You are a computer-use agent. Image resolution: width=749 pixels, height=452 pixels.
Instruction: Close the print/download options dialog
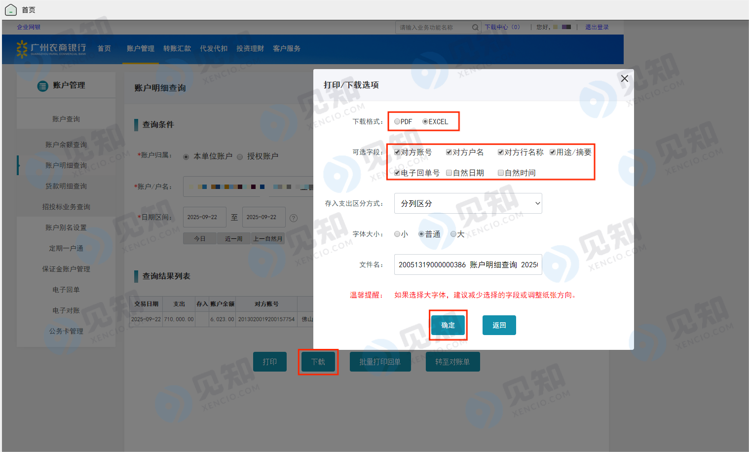coord(624,78)
